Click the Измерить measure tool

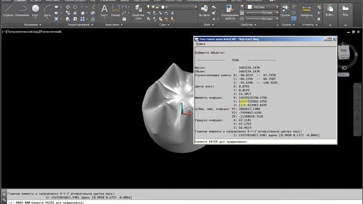(x=306, y=11)
